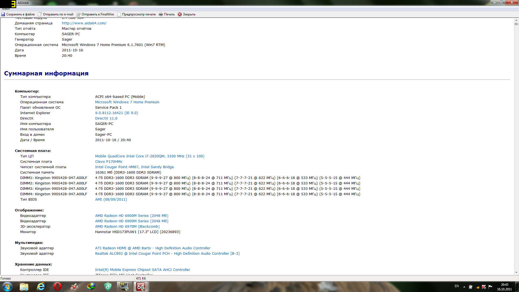Switch to the monitor 99 taskbar app
Image resolution: width=519 pixels, height=292 pixels.
coord(124,287)
